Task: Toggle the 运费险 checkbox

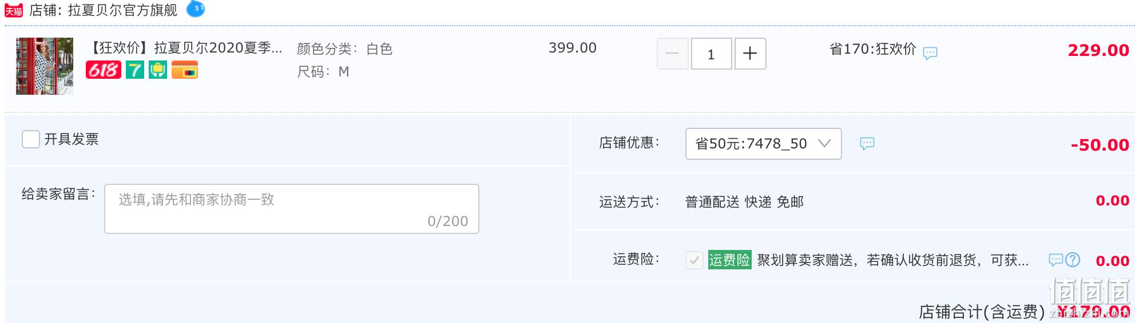Action: click(x=695, y=260)
